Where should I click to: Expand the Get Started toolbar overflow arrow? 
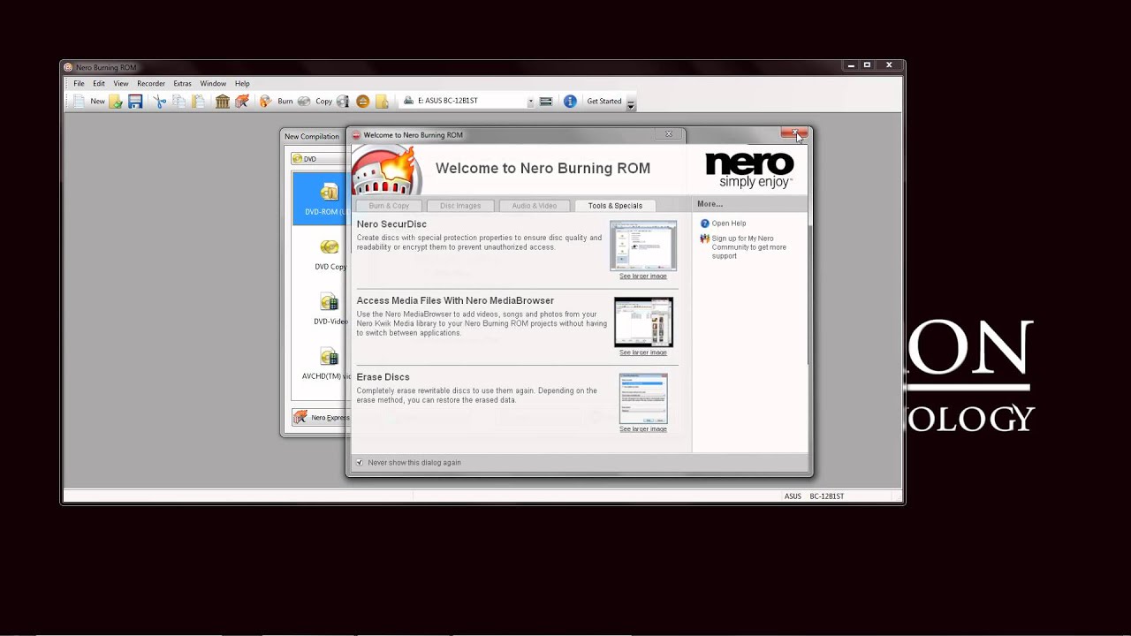[x=631, y=102]
